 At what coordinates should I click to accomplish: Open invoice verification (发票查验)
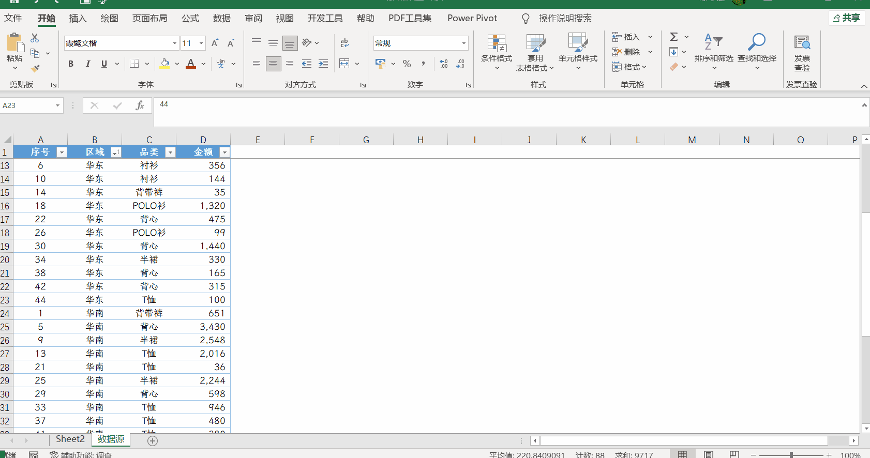[802, 54]
